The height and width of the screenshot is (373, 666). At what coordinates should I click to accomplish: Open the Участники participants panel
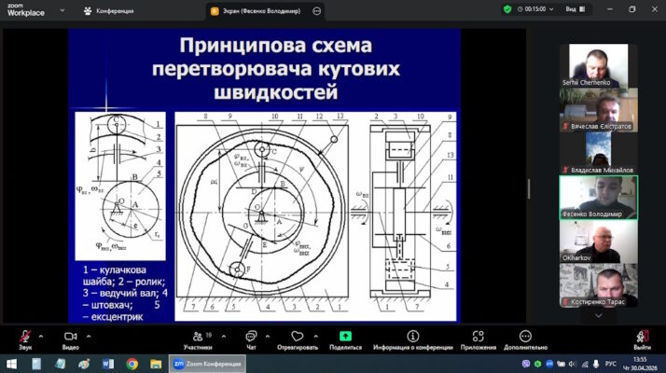pos(198,339)
